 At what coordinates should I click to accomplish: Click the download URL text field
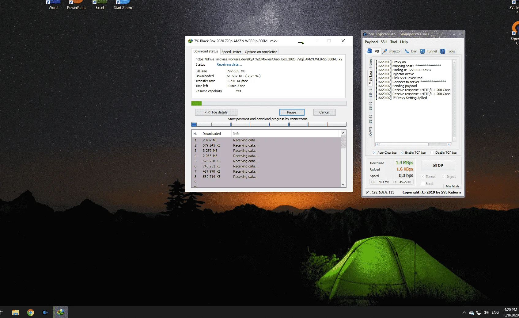coord(269,59)
